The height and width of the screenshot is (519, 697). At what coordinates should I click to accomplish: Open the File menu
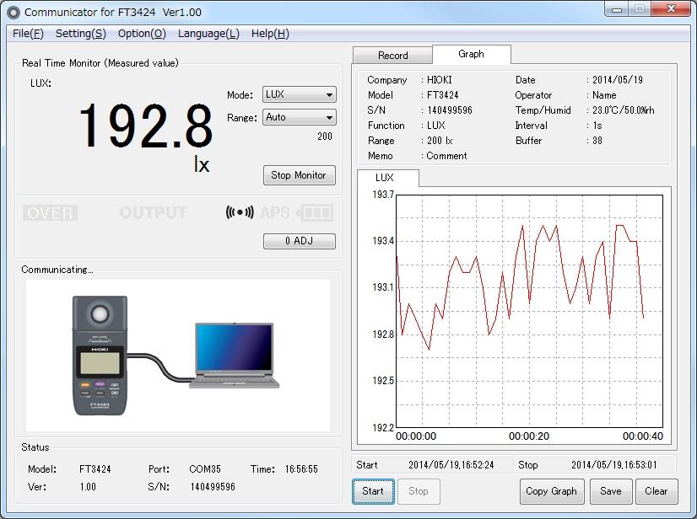click(x=28, y=34)
